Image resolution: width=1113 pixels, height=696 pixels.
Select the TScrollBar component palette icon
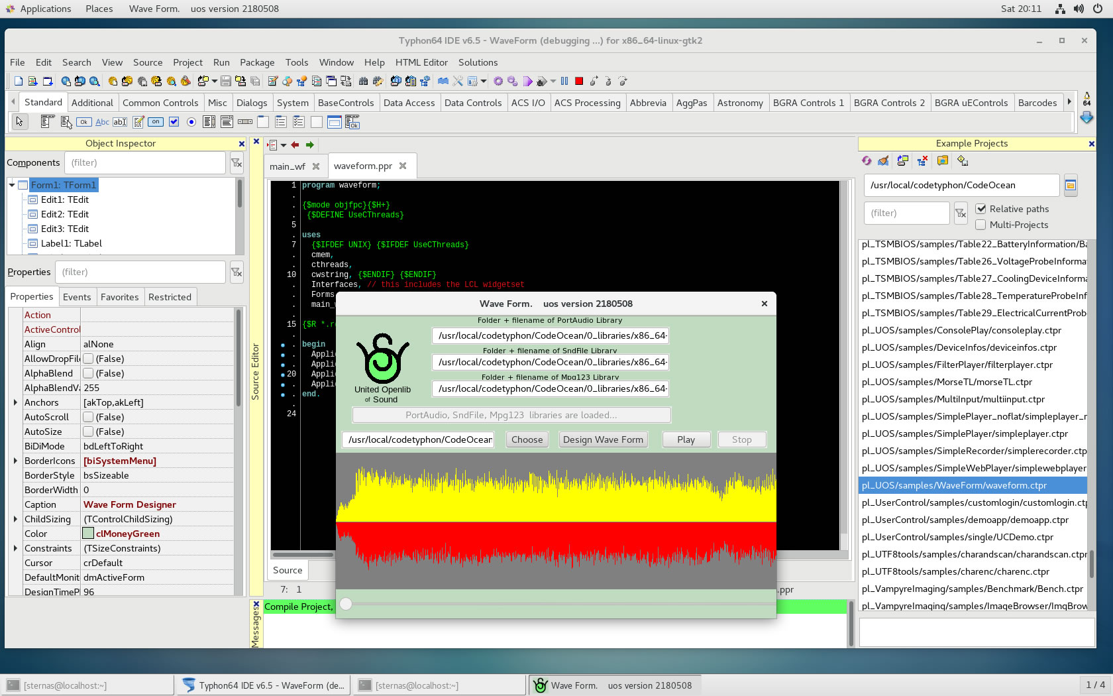(x=245, y=121)
